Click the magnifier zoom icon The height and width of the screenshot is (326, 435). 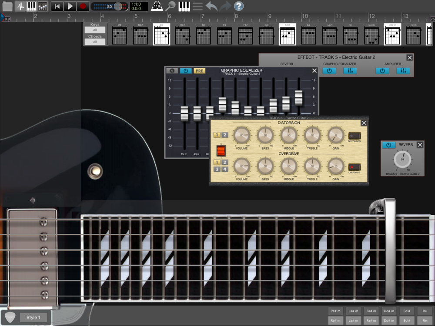[x=171, y=6]
